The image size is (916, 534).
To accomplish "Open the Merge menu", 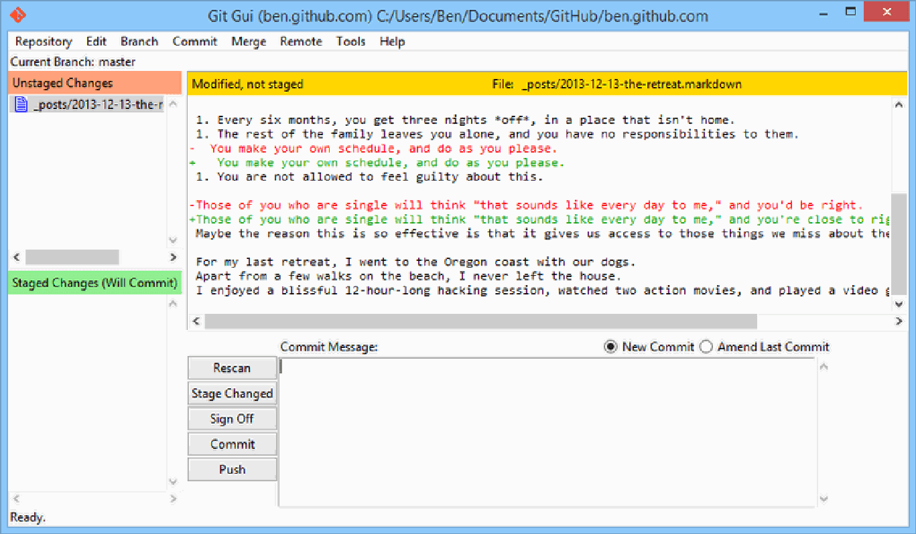I will click(x=249, y=41).
